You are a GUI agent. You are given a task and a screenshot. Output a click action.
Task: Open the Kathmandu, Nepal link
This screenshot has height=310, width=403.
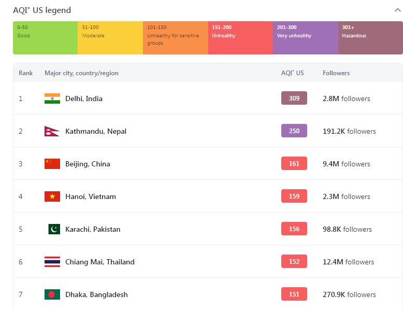click(x=96, y=131)
